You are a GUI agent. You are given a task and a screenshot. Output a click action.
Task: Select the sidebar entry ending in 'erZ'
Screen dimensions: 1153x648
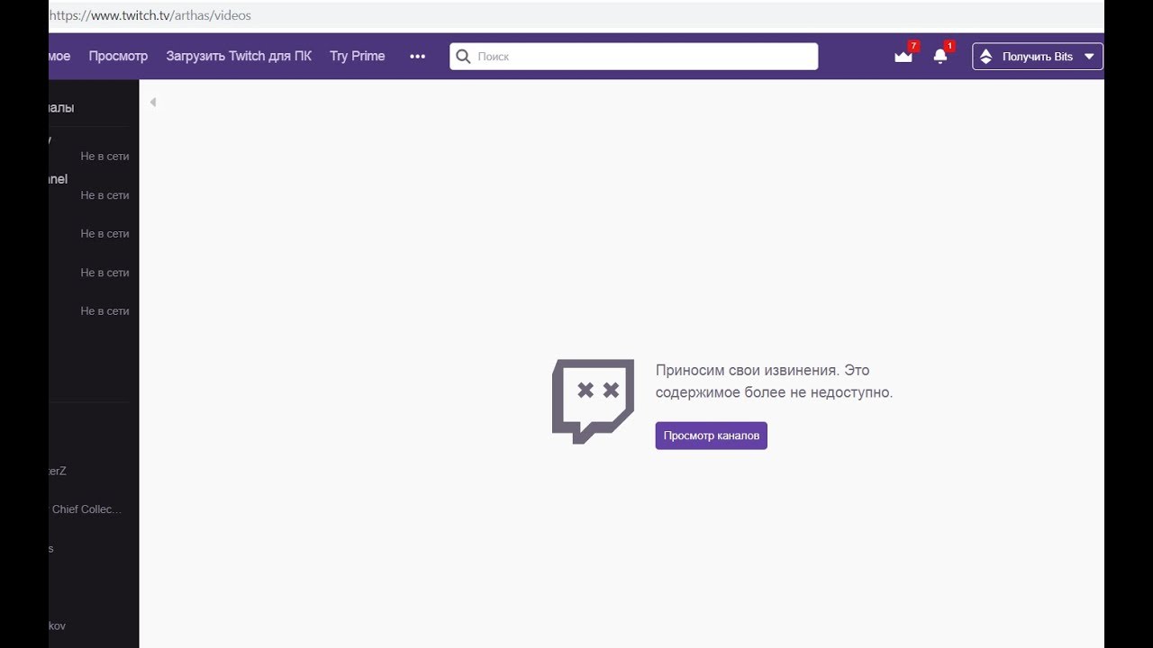pyautogui.click(x=58, y=471)
